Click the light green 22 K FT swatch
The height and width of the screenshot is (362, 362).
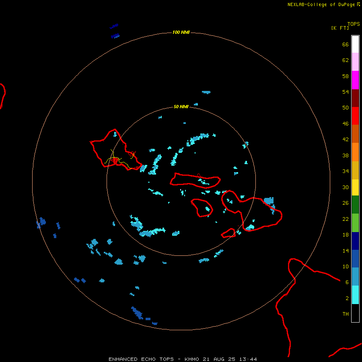(x=355, y=223)
